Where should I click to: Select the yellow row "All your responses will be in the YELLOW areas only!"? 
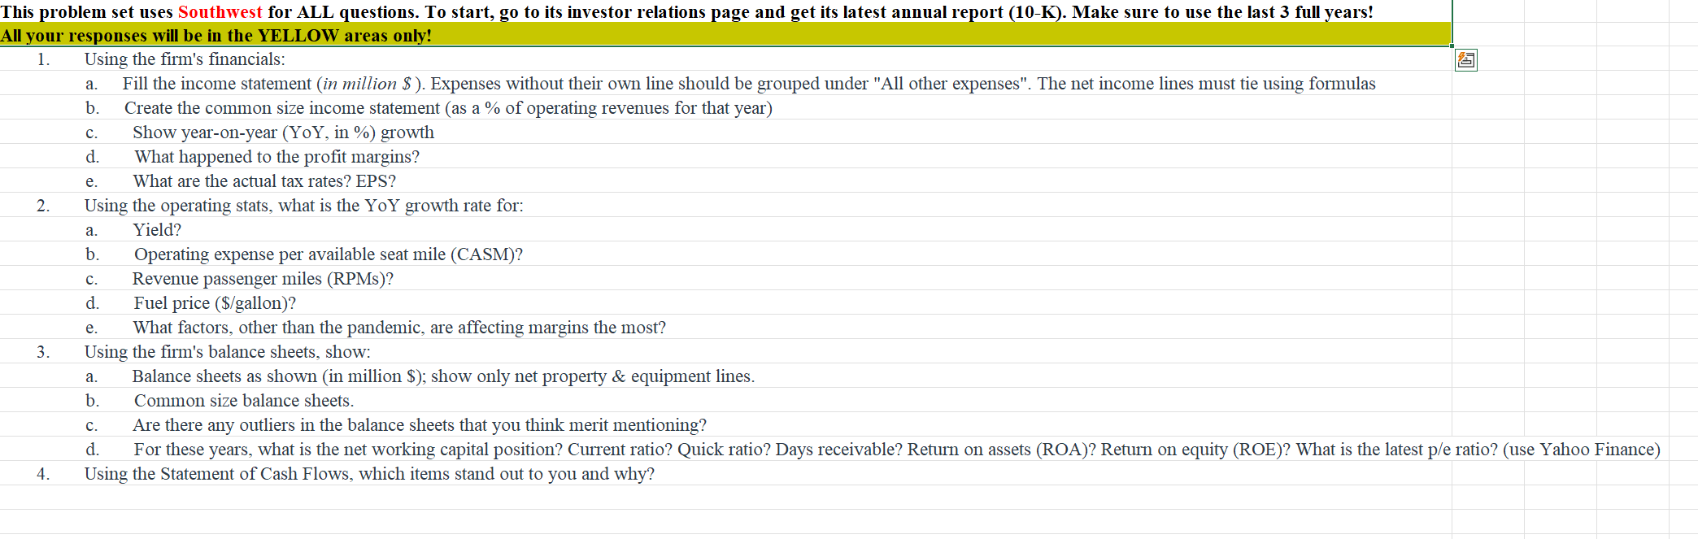pyautogui.click(x=725, y=35)
